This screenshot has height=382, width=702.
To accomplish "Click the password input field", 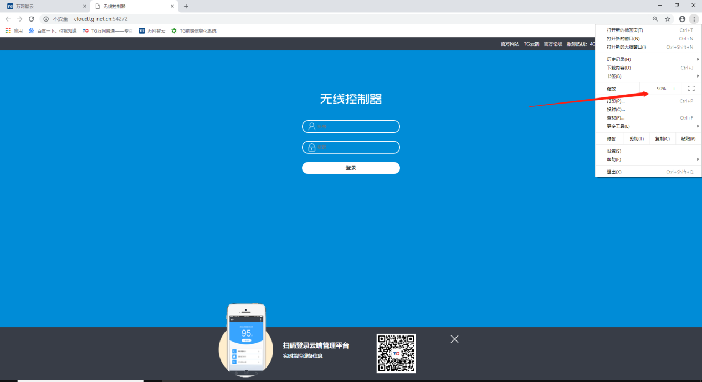I will coord(351,147).
